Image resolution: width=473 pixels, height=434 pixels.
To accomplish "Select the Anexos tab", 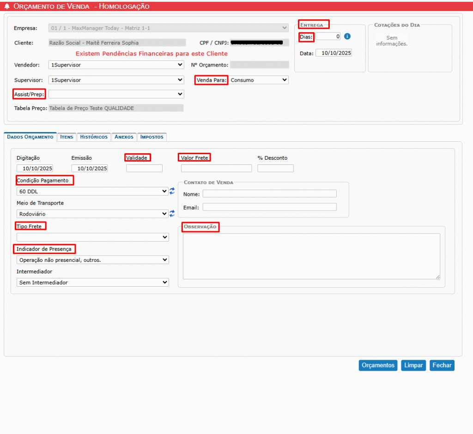I will coord(124,137).
